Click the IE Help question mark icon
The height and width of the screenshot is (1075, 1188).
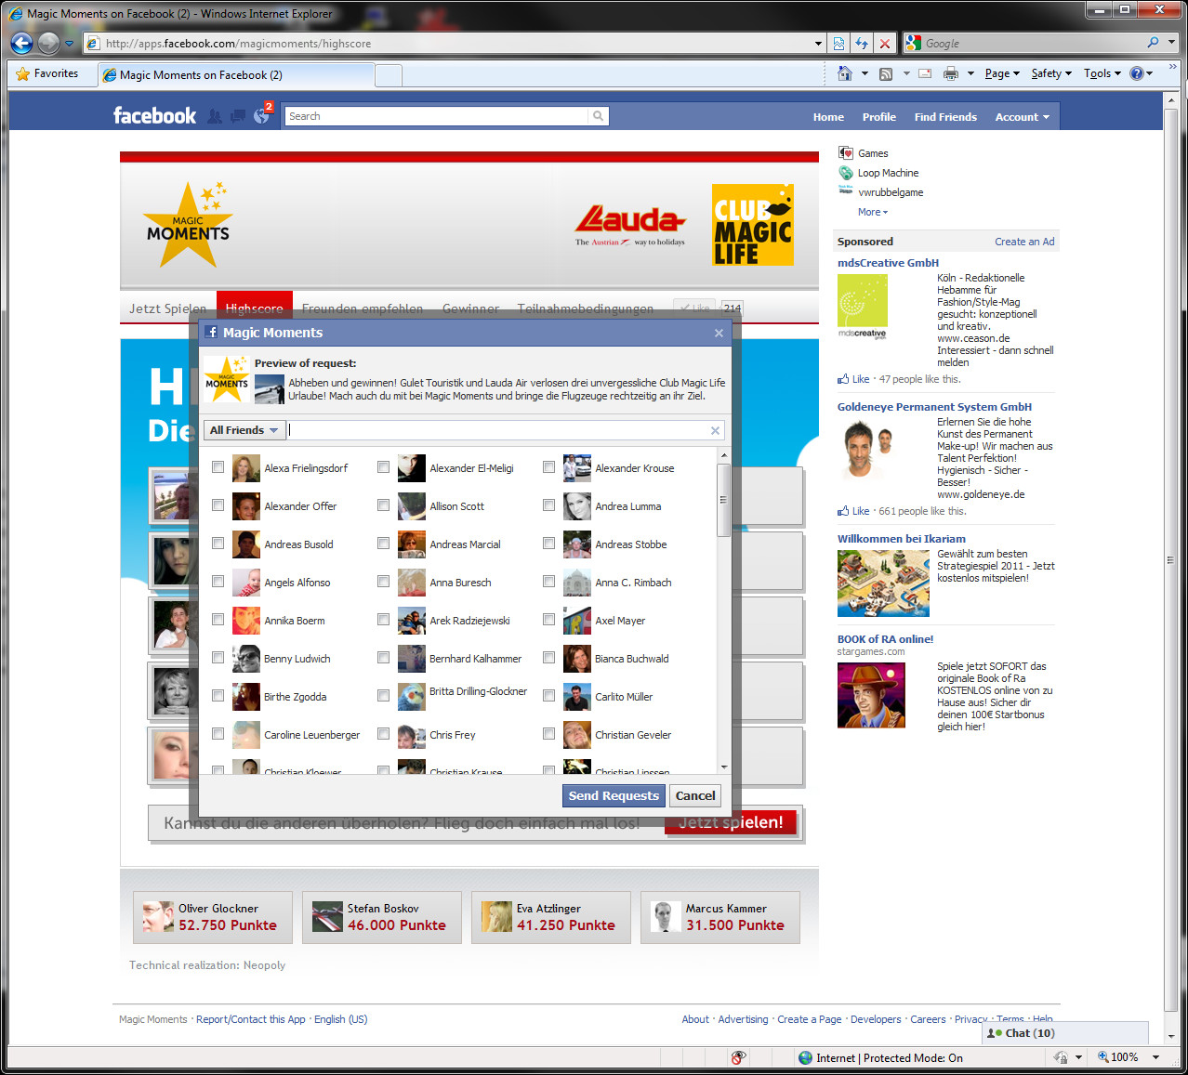[x=1136, y=73]
